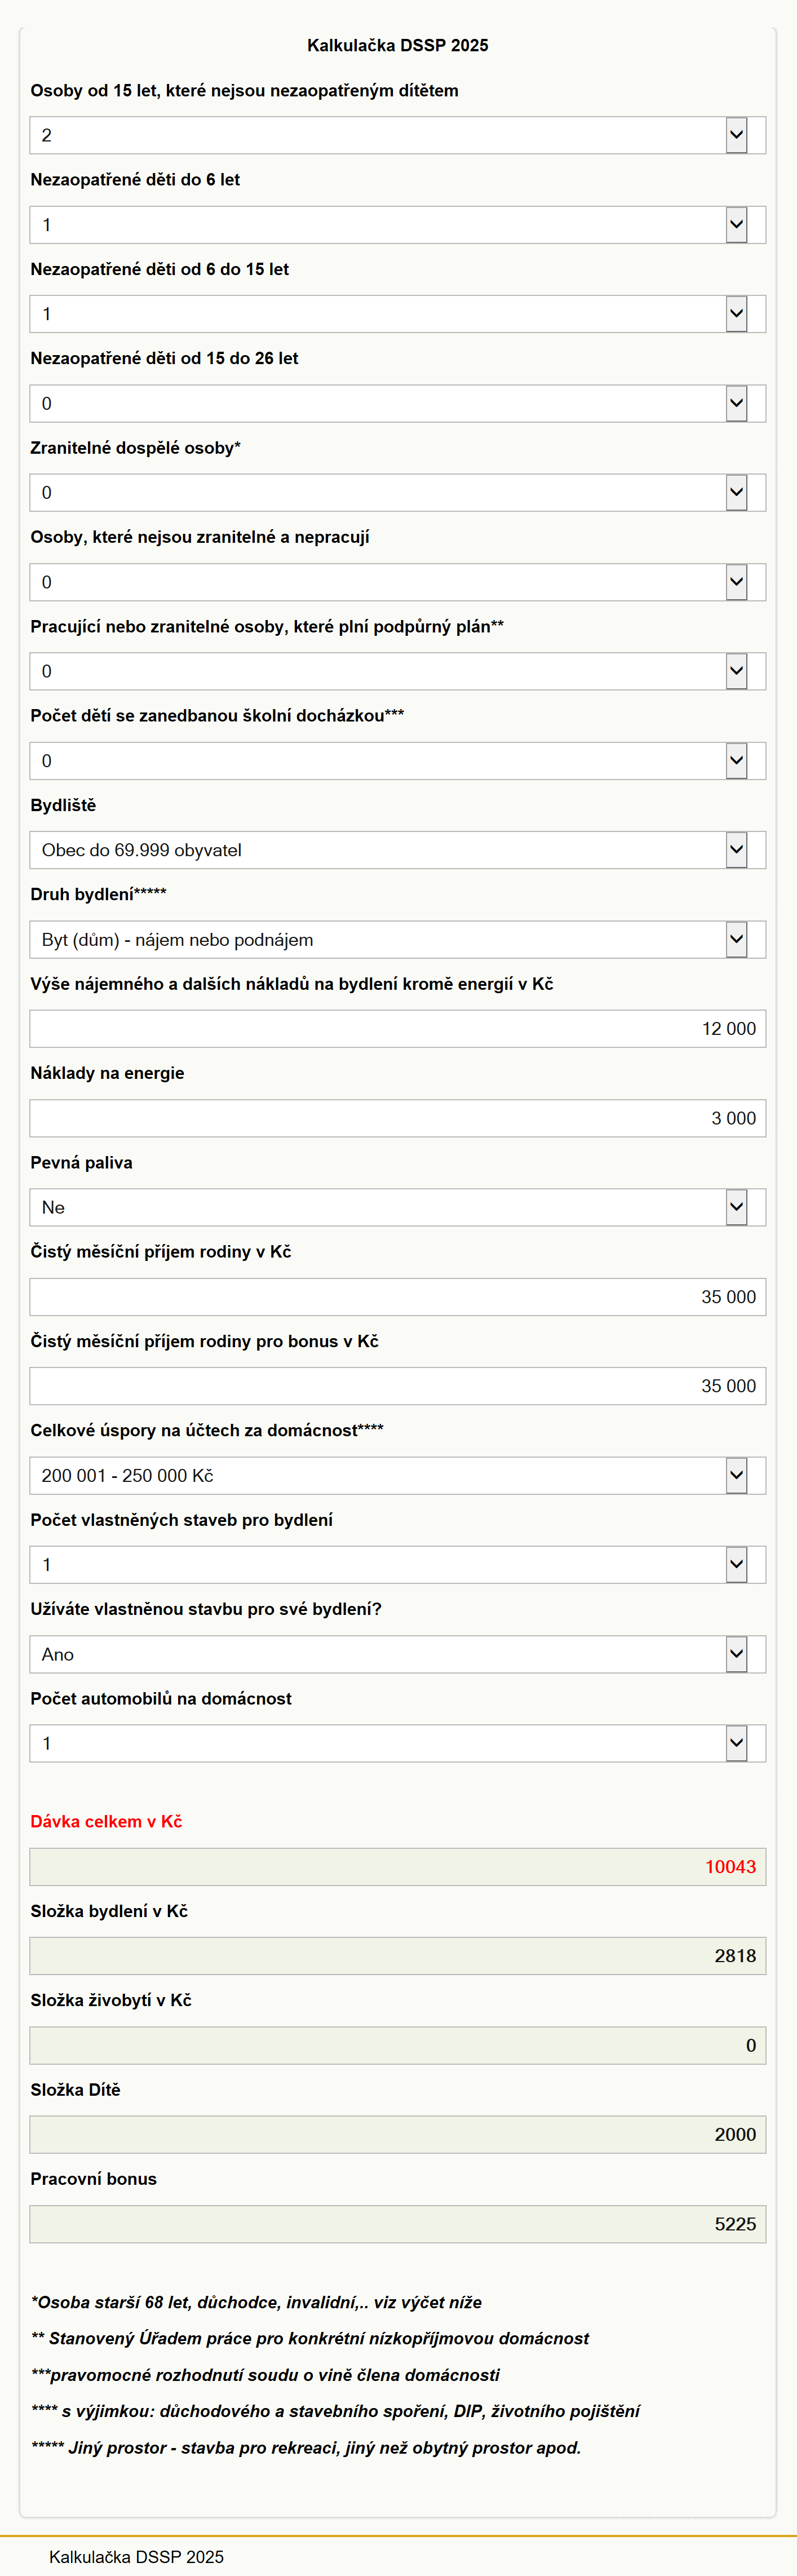Expand 'Nezaopatřené děti od 15 do 26 let' list
Screen dimensions: 797x2576
click(x=398, y=403)
